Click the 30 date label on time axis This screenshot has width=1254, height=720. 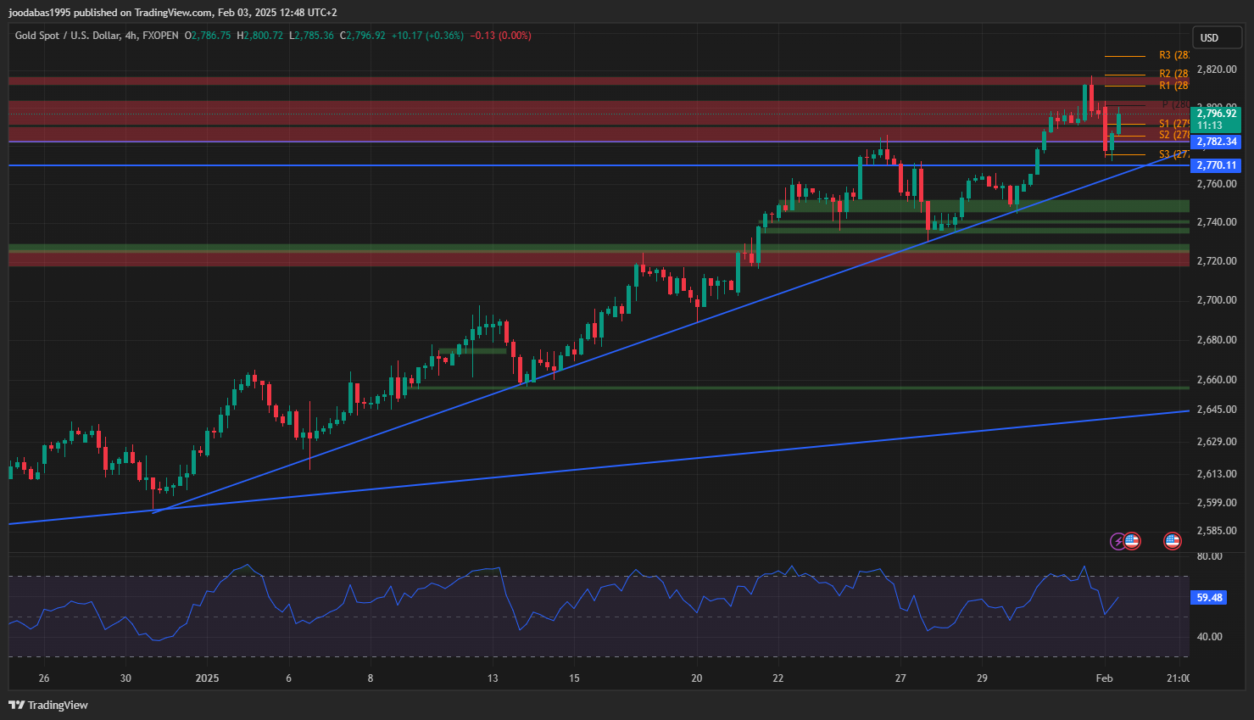pyautogui.click(x=125, y=678)
